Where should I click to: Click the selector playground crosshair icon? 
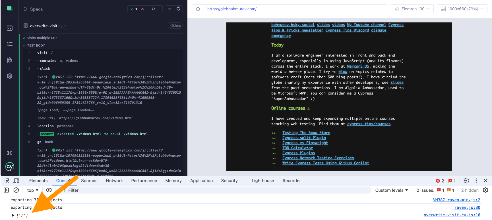[198, 9]
